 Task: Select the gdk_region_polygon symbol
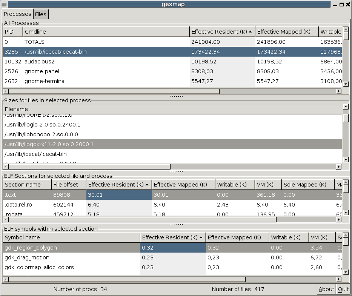point(172,248)
